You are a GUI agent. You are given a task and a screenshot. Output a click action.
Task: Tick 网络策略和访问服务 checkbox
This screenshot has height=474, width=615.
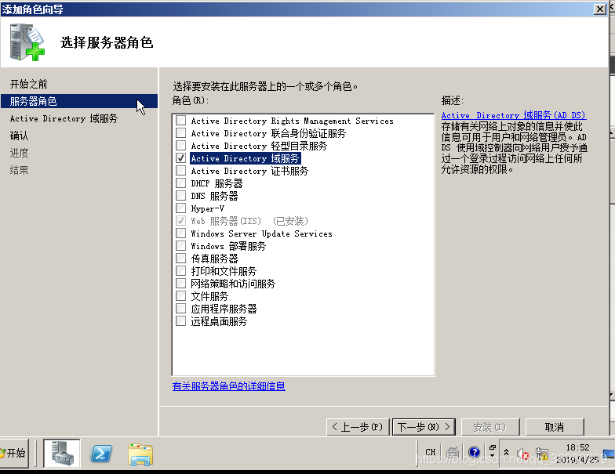(x=180, y=284)
